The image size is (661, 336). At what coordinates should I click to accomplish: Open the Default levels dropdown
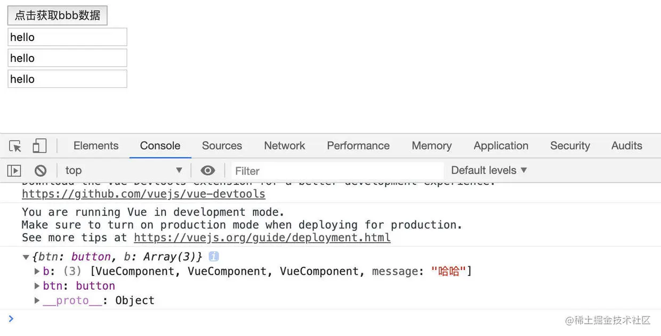click(489, 170)
